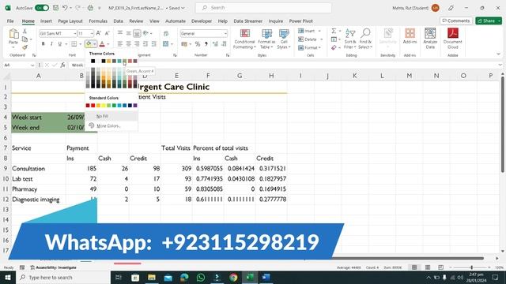The height and width of the screenshot is (284, 506).
Task: Click the Clear eraser icon in Editing
Action: pyautogui.click(x=334, y=47)
